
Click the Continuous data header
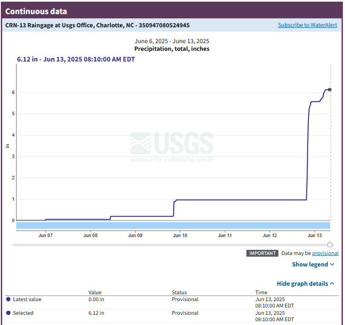(36, 11)
